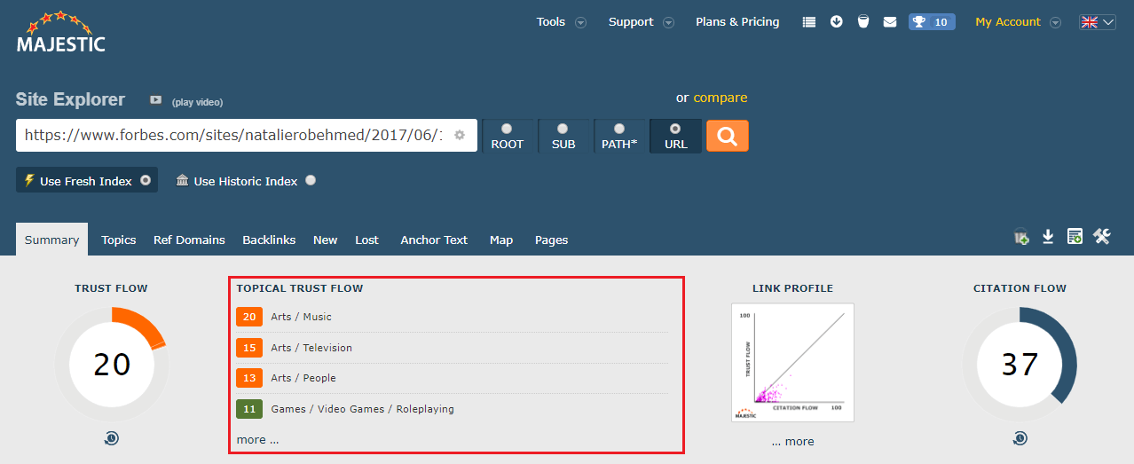Switch to the Summary tab

click(x=51, y=240)
